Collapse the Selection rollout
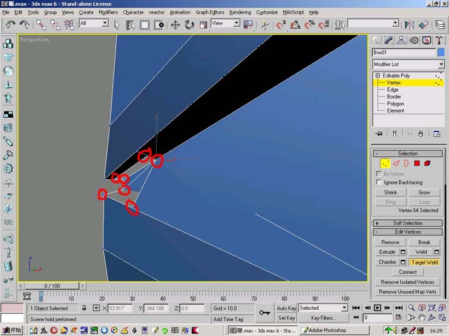Viewport: 449px width, 336px height. pyautogui.click(x=408, y=154)
